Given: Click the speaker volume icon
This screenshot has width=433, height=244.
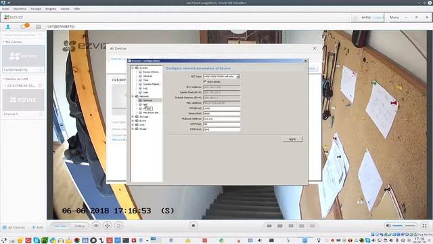Looking at the screenshot, I should [388, 226].
